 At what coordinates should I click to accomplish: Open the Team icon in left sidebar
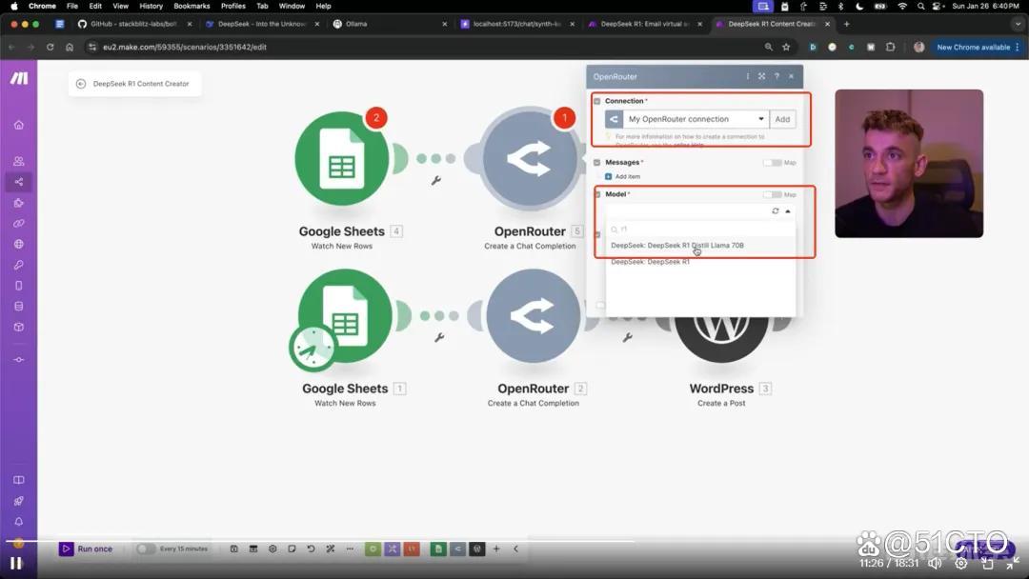click(x=19, y=161)
